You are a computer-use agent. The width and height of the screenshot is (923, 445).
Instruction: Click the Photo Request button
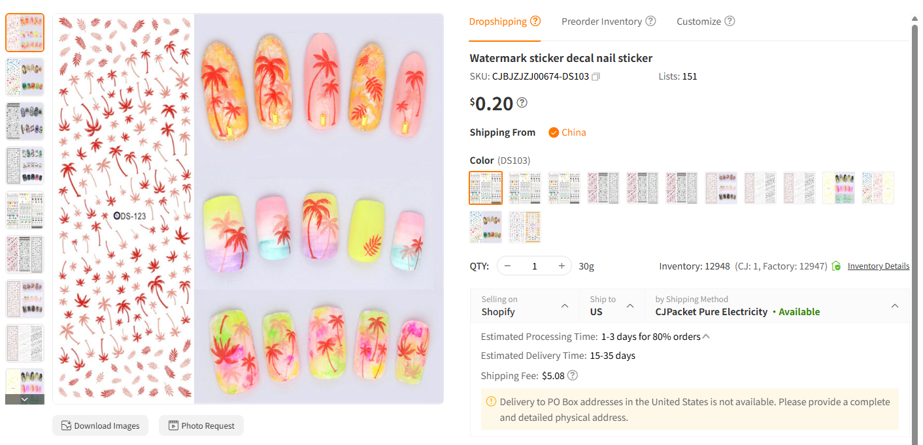(x=201, y=425)
